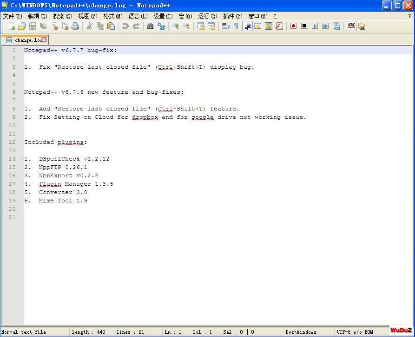The width and height of the screenshot is (415, 337).
Task: Open the 格式(M) menu
Action: [x=113, y=16]
